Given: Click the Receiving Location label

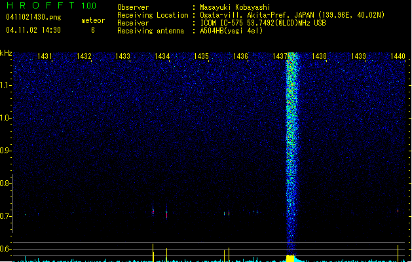Looking at the screenshot, I should (153, 15).
